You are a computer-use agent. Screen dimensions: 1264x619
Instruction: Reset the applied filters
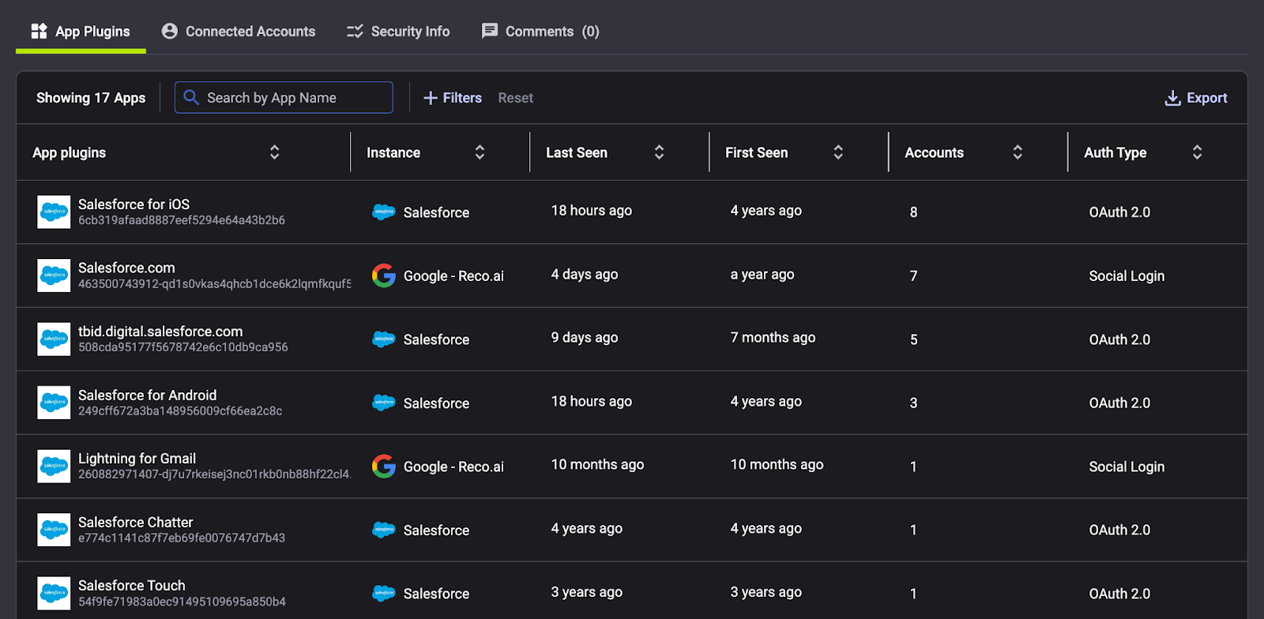pos(515,98)
